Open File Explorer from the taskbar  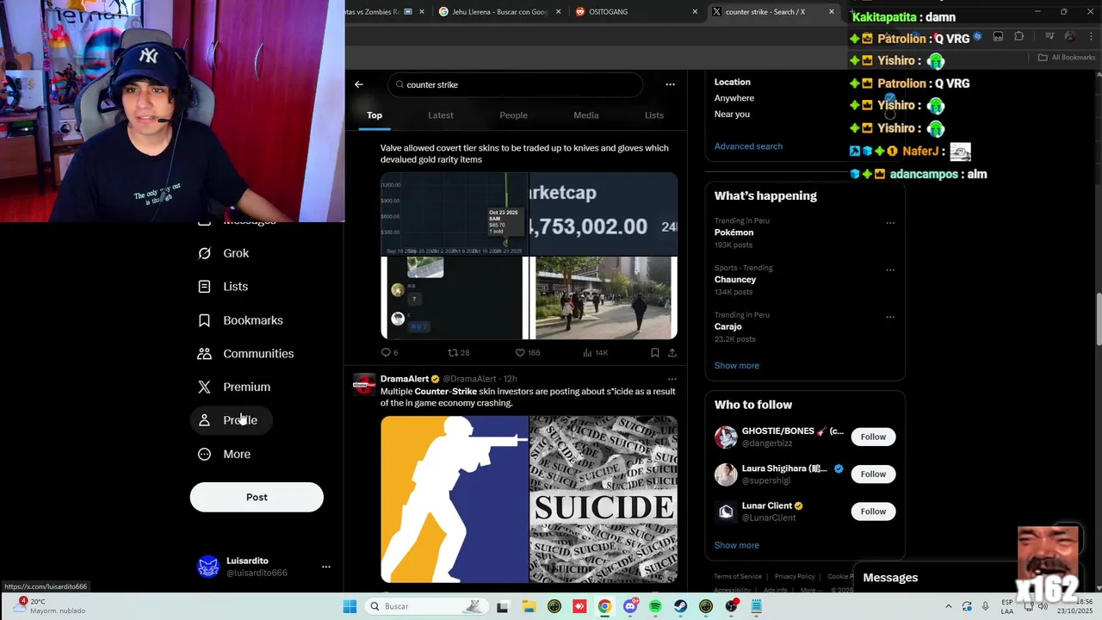click(529, 606)
